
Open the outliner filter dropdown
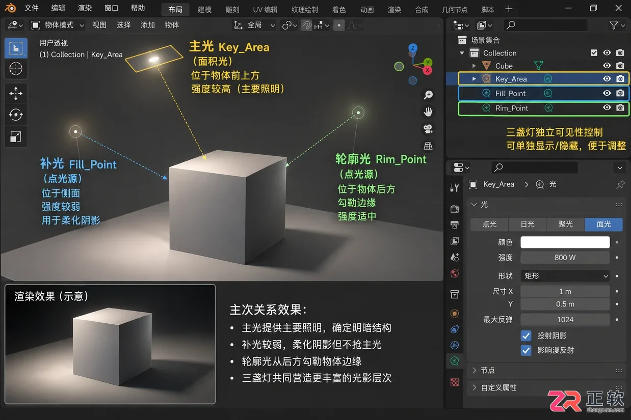point(616,25)
